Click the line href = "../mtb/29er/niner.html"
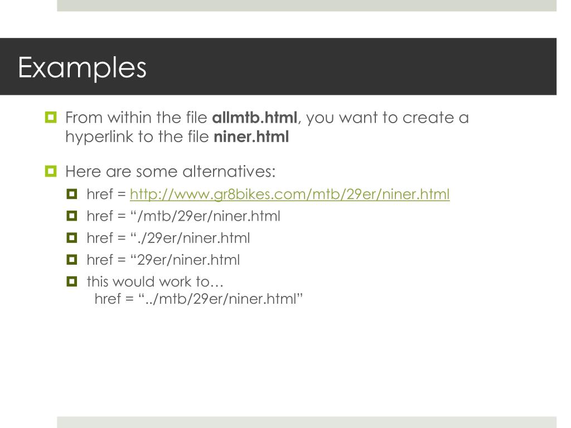This screenshot has height=428, width=571. point(199,299)
